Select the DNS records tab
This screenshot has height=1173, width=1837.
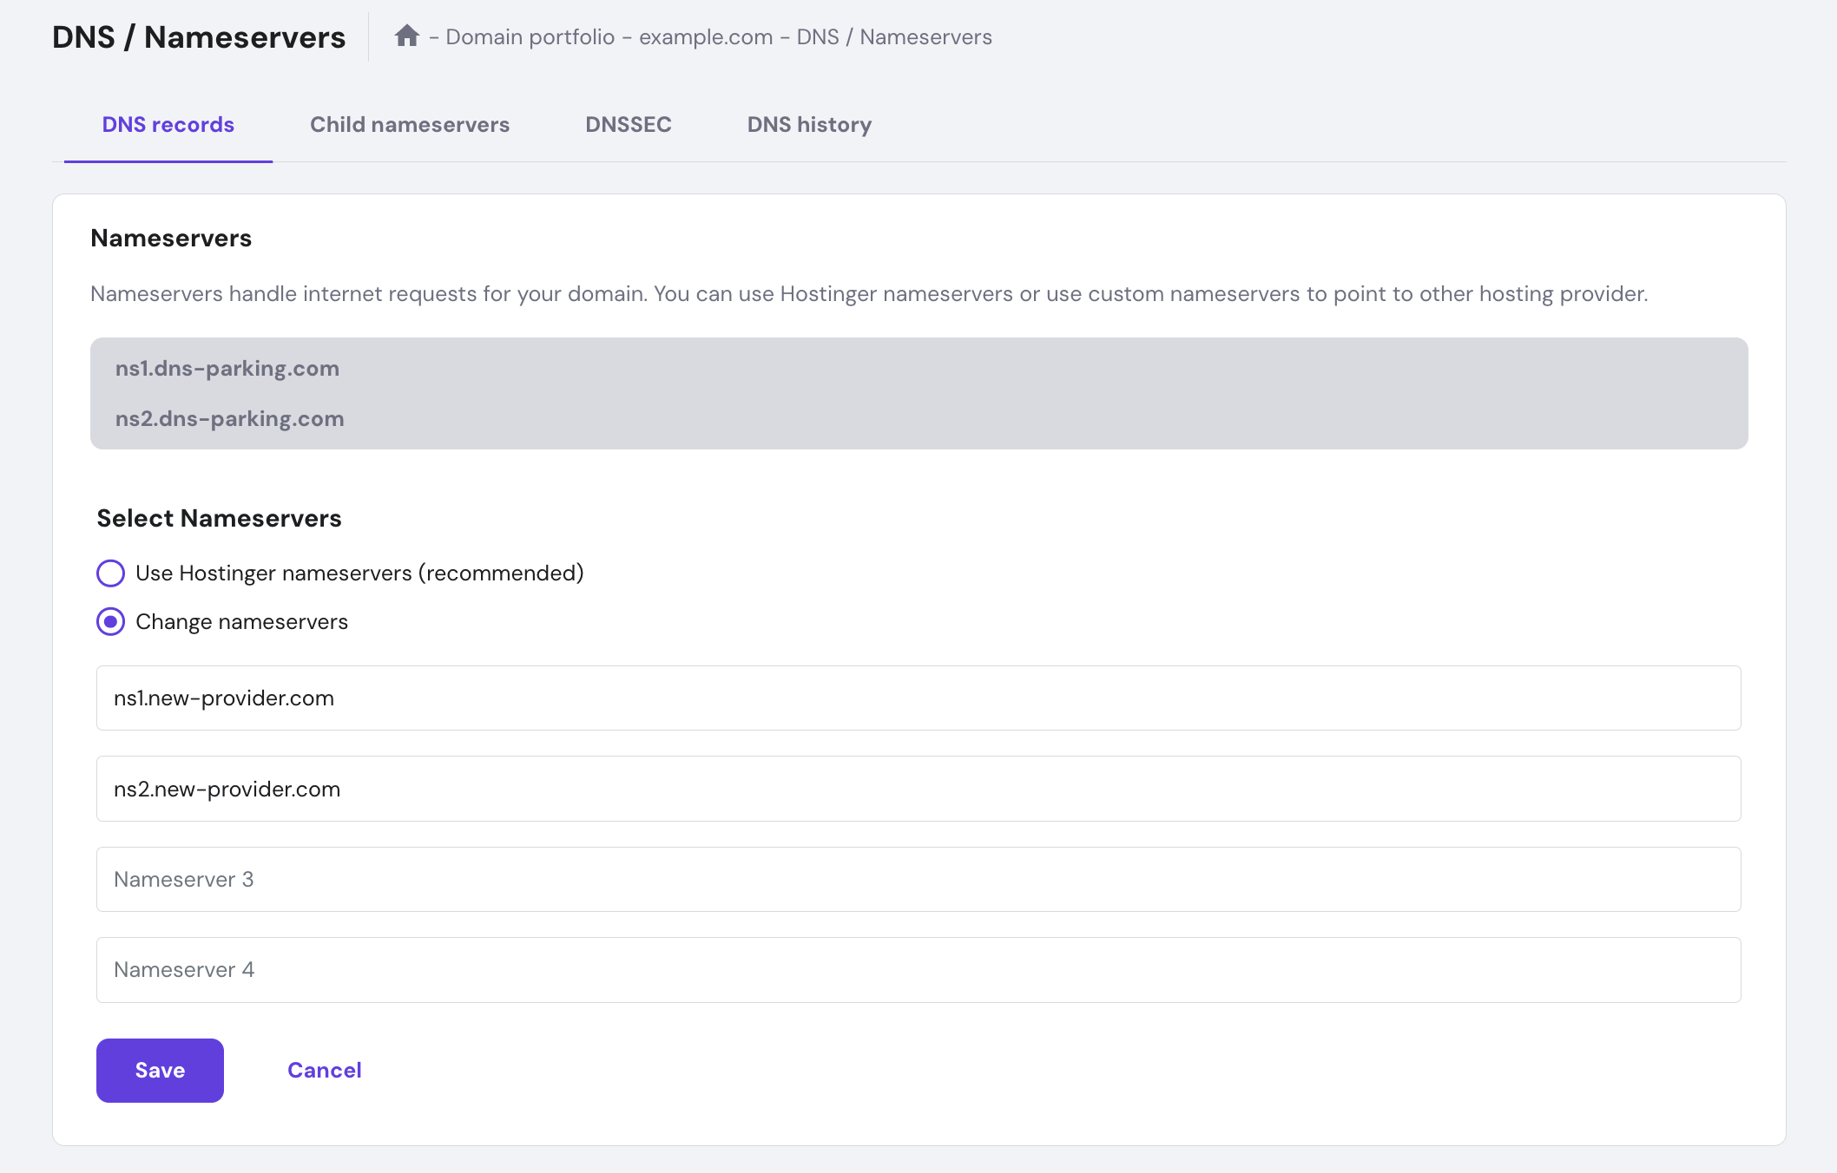167,124
